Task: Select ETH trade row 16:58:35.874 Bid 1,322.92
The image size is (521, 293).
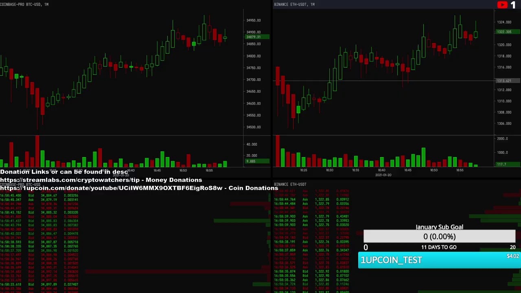Action: [x=311, y=271]
